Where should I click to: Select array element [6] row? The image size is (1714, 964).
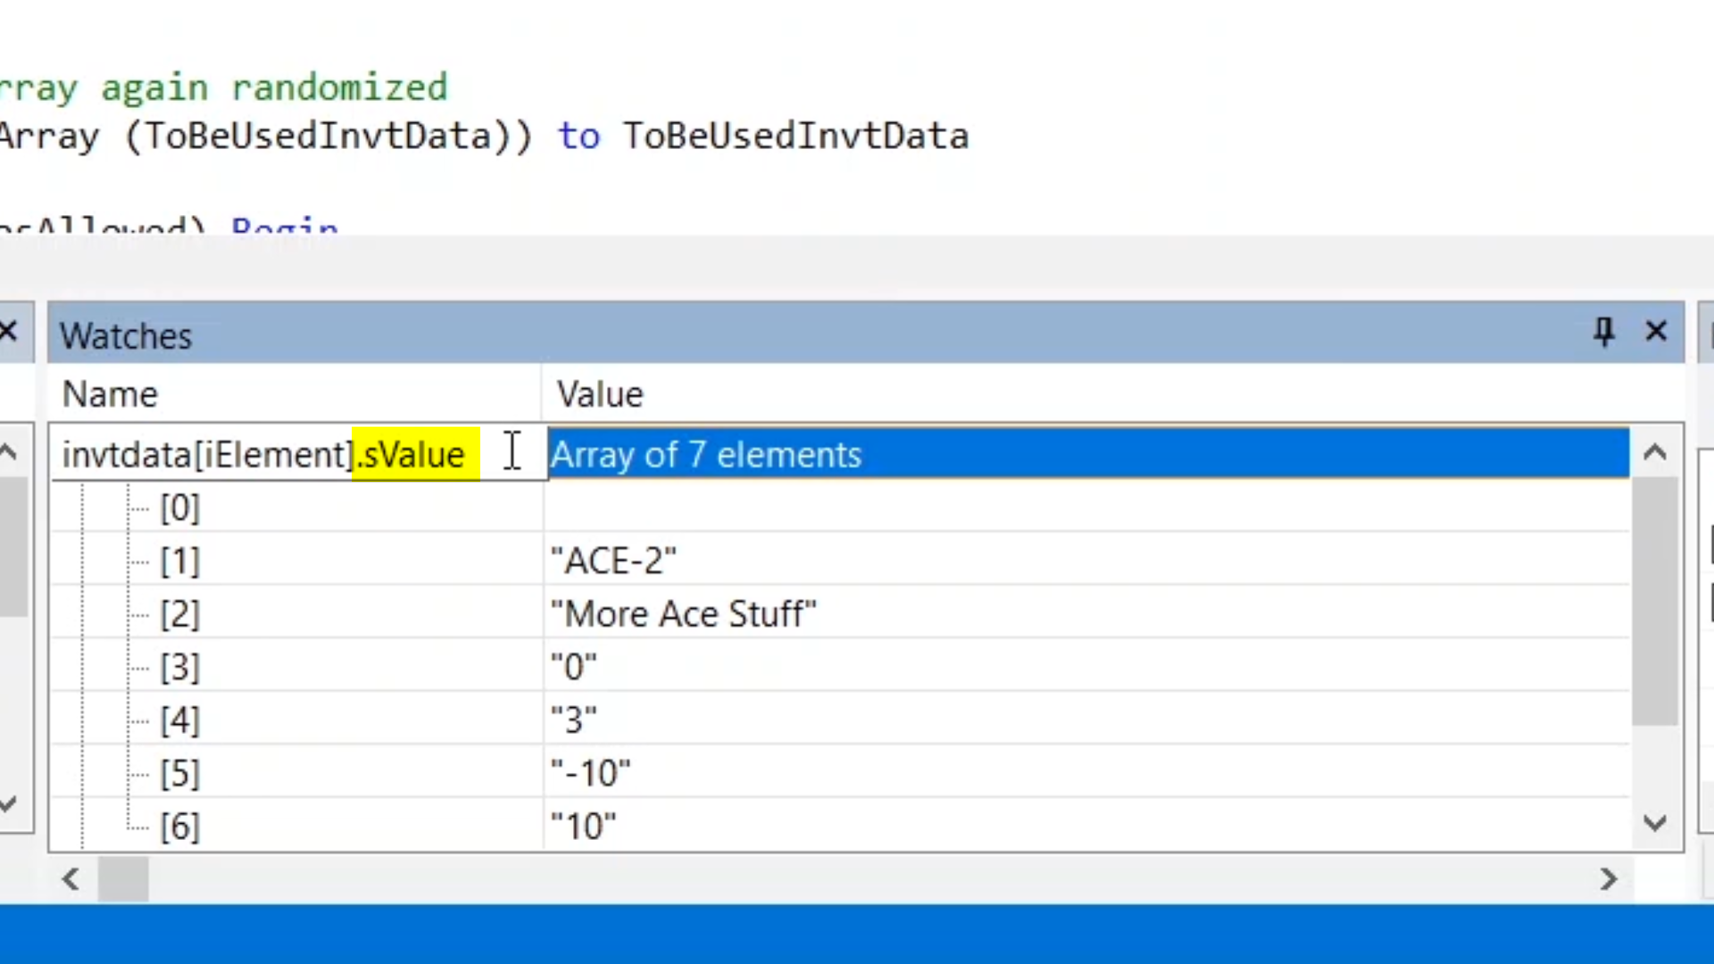[x=179, y=827]
